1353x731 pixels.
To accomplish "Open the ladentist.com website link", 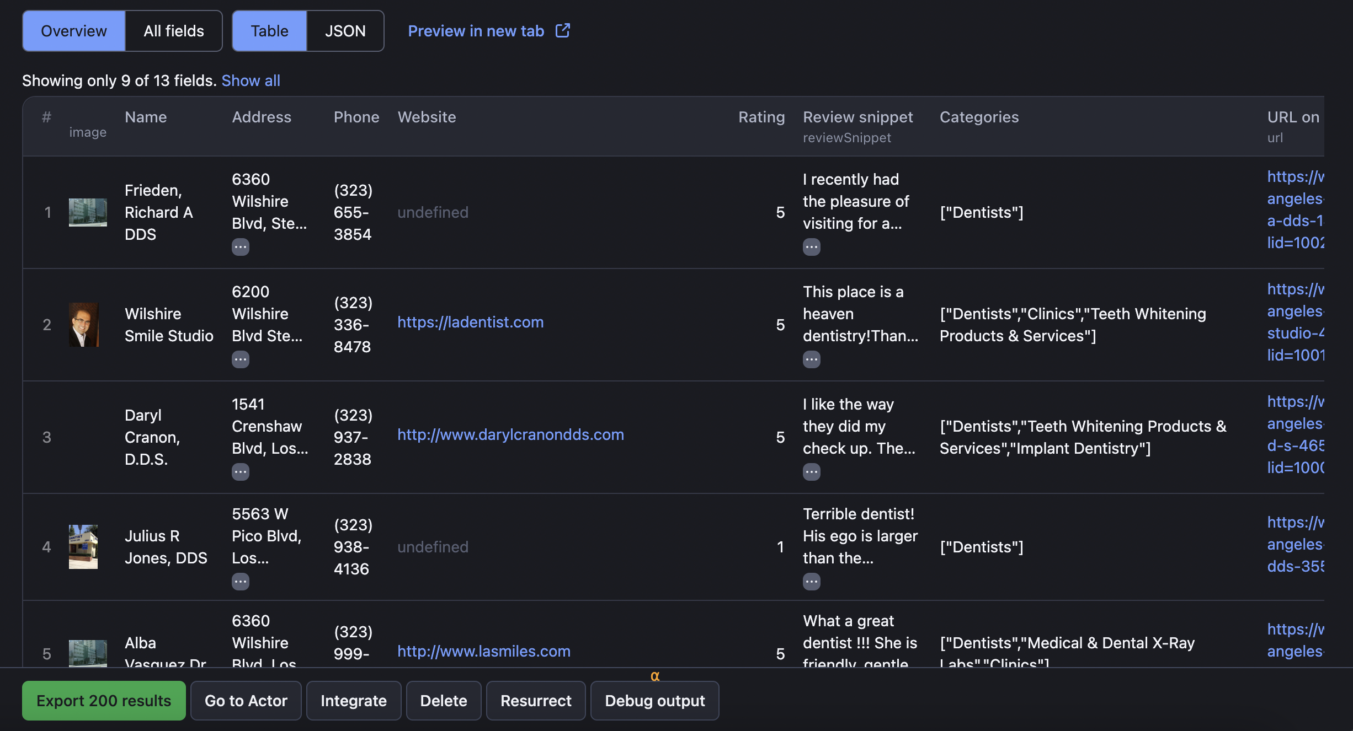I will tap(470, 322).
